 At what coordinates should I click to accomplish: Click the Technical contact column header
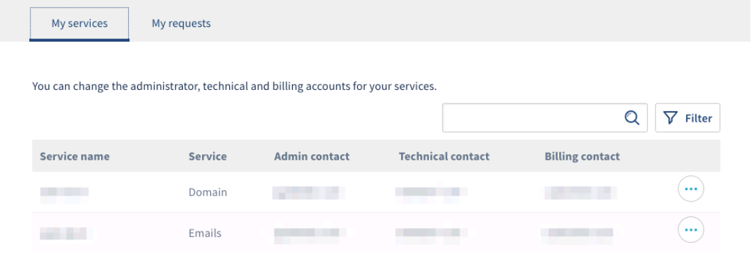click(x=444, y=156)
